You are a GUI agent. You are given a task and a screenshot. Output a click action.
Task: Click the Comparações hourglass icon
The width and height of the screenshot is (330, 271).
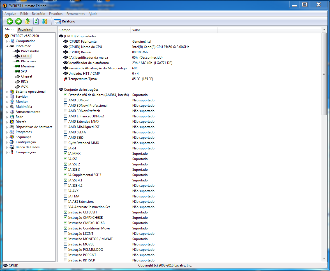click(x=12, y=152)
